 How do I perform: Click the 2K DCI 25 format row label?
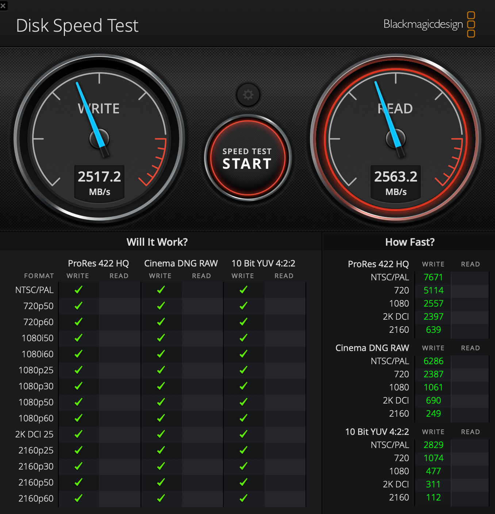coord(34,435)
